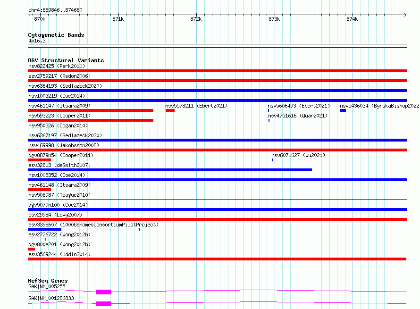Viewport: 420px width, 309px height.
Task: Click the red bar under nsv461148
Action: coord(39,190)
